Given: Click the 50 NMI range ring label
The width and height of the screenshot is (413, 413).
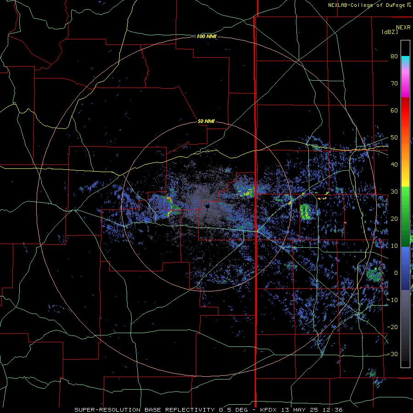Looking at the screenshot, I should (x=206, y=122).
